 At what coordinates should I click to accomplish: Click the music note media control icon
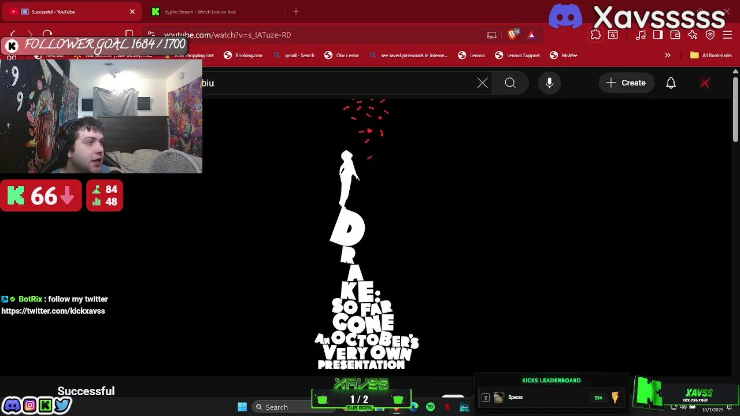click(x=641, y=35)
